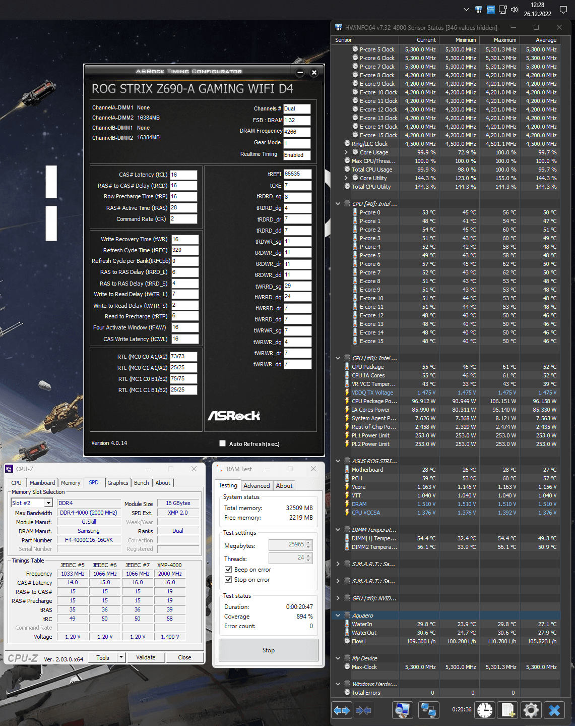This screenshot has width=575, height=726.
Task: Click HWiNFO collapse columns arrows icon
Action: pyautogui.click(x=363, y=710)
